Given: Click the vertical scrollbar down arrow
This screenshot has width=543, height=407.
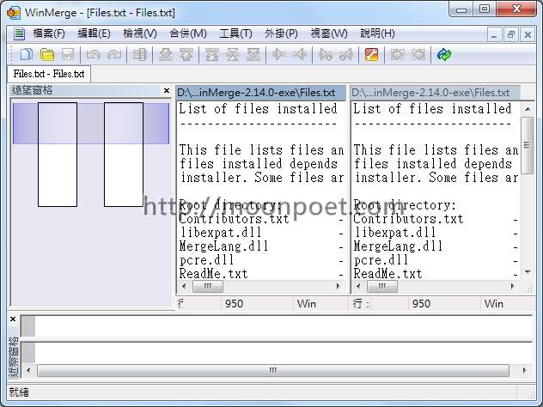Looking at the screenshot, I should pos(528,272).
